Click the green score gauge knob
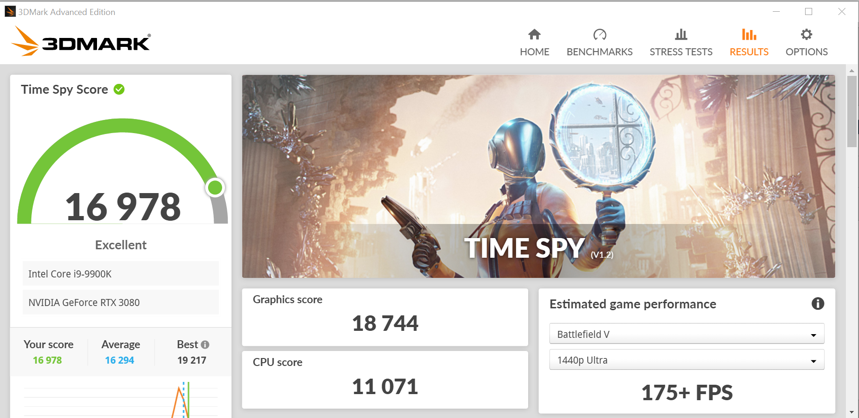The height and width of the screenshot is (418, 859). (x=215, y=187)
